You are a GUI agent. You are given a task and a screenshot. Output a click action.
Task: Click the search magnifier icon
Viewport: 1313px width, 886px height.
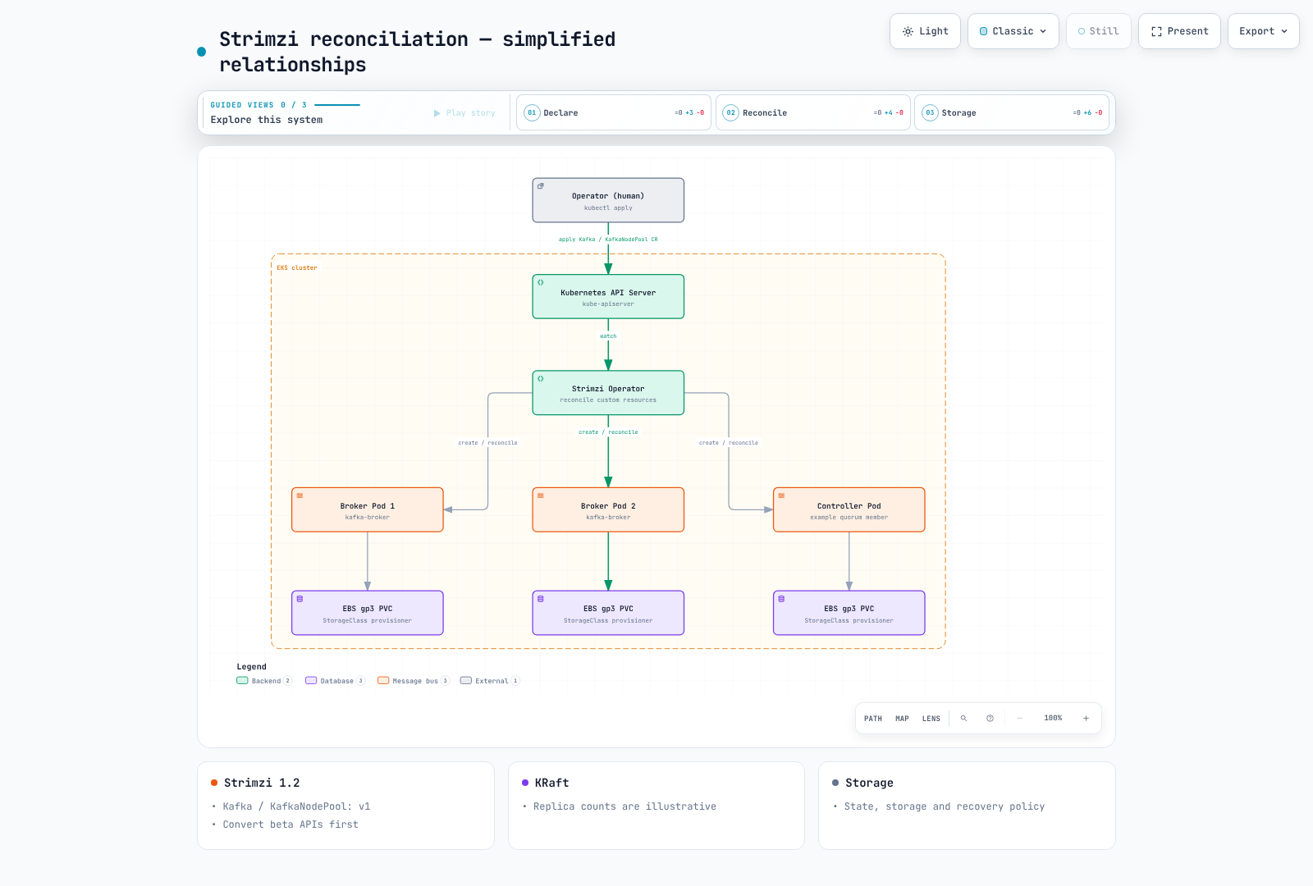(964, 719)
